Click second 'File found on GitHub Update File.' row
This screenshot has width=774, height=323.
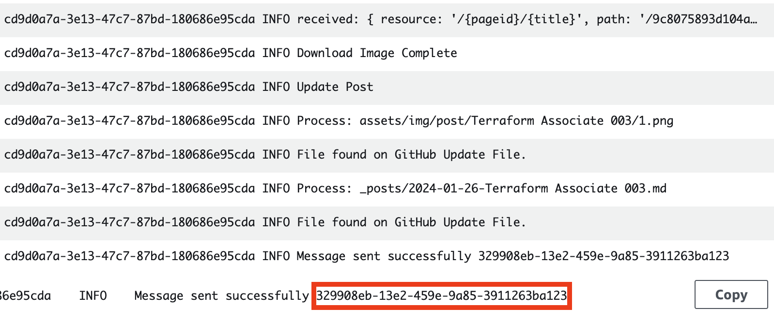[387, 222]
